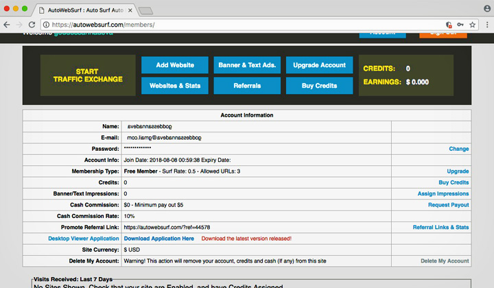This screenshot has height=288, width=494.
Task: Click the Free Member membership text
Action: click(141, 171)
